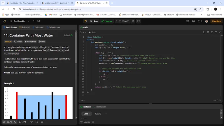
Task: Click the browser address bar
Action: (106, 9)
